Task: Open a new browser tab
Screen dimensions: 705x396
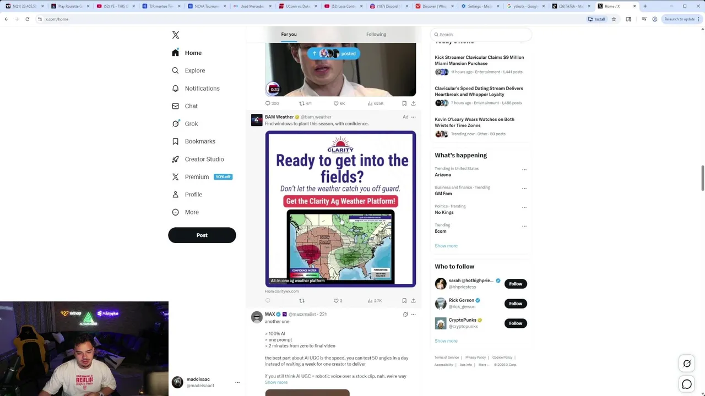Action: pos(645,6)
